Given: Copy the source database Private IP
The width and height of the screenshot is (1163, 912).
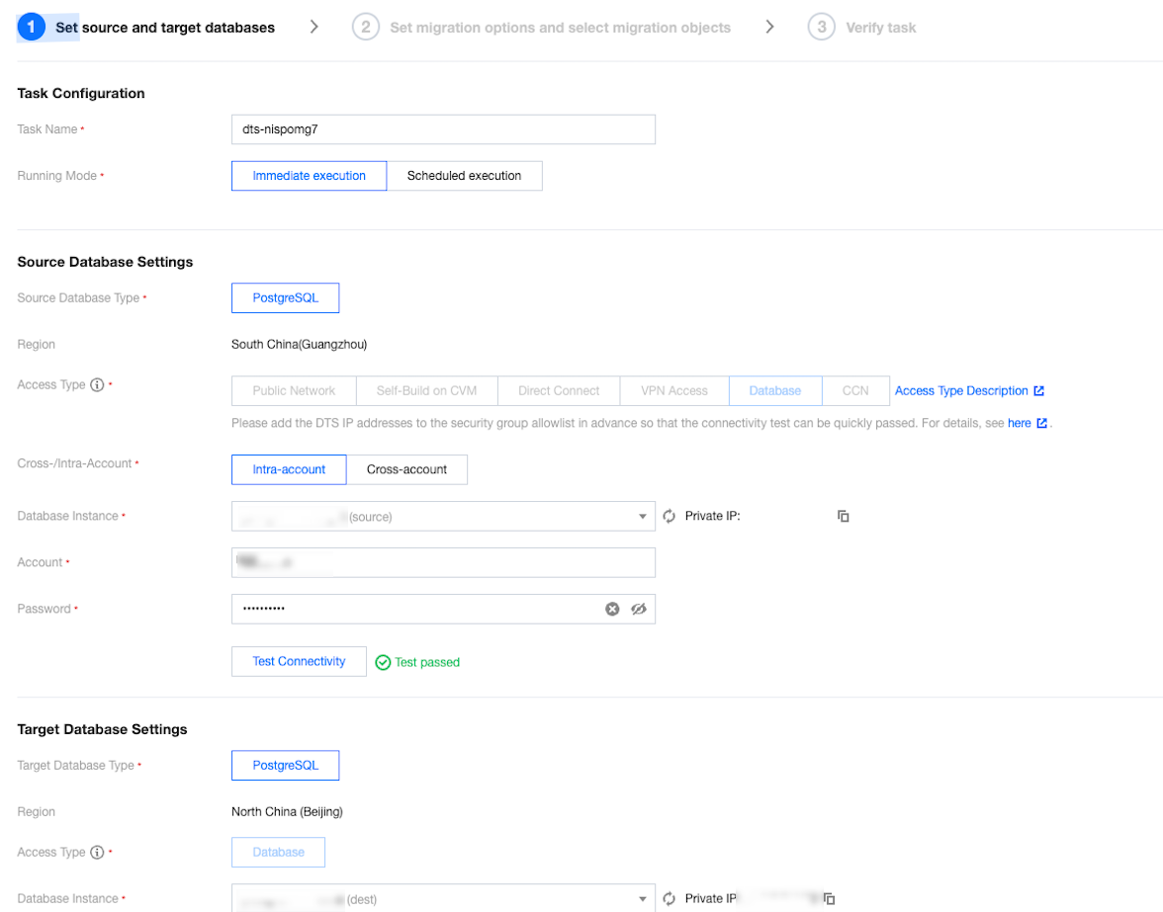Looking at the screenshot, I should pos(844,516).
